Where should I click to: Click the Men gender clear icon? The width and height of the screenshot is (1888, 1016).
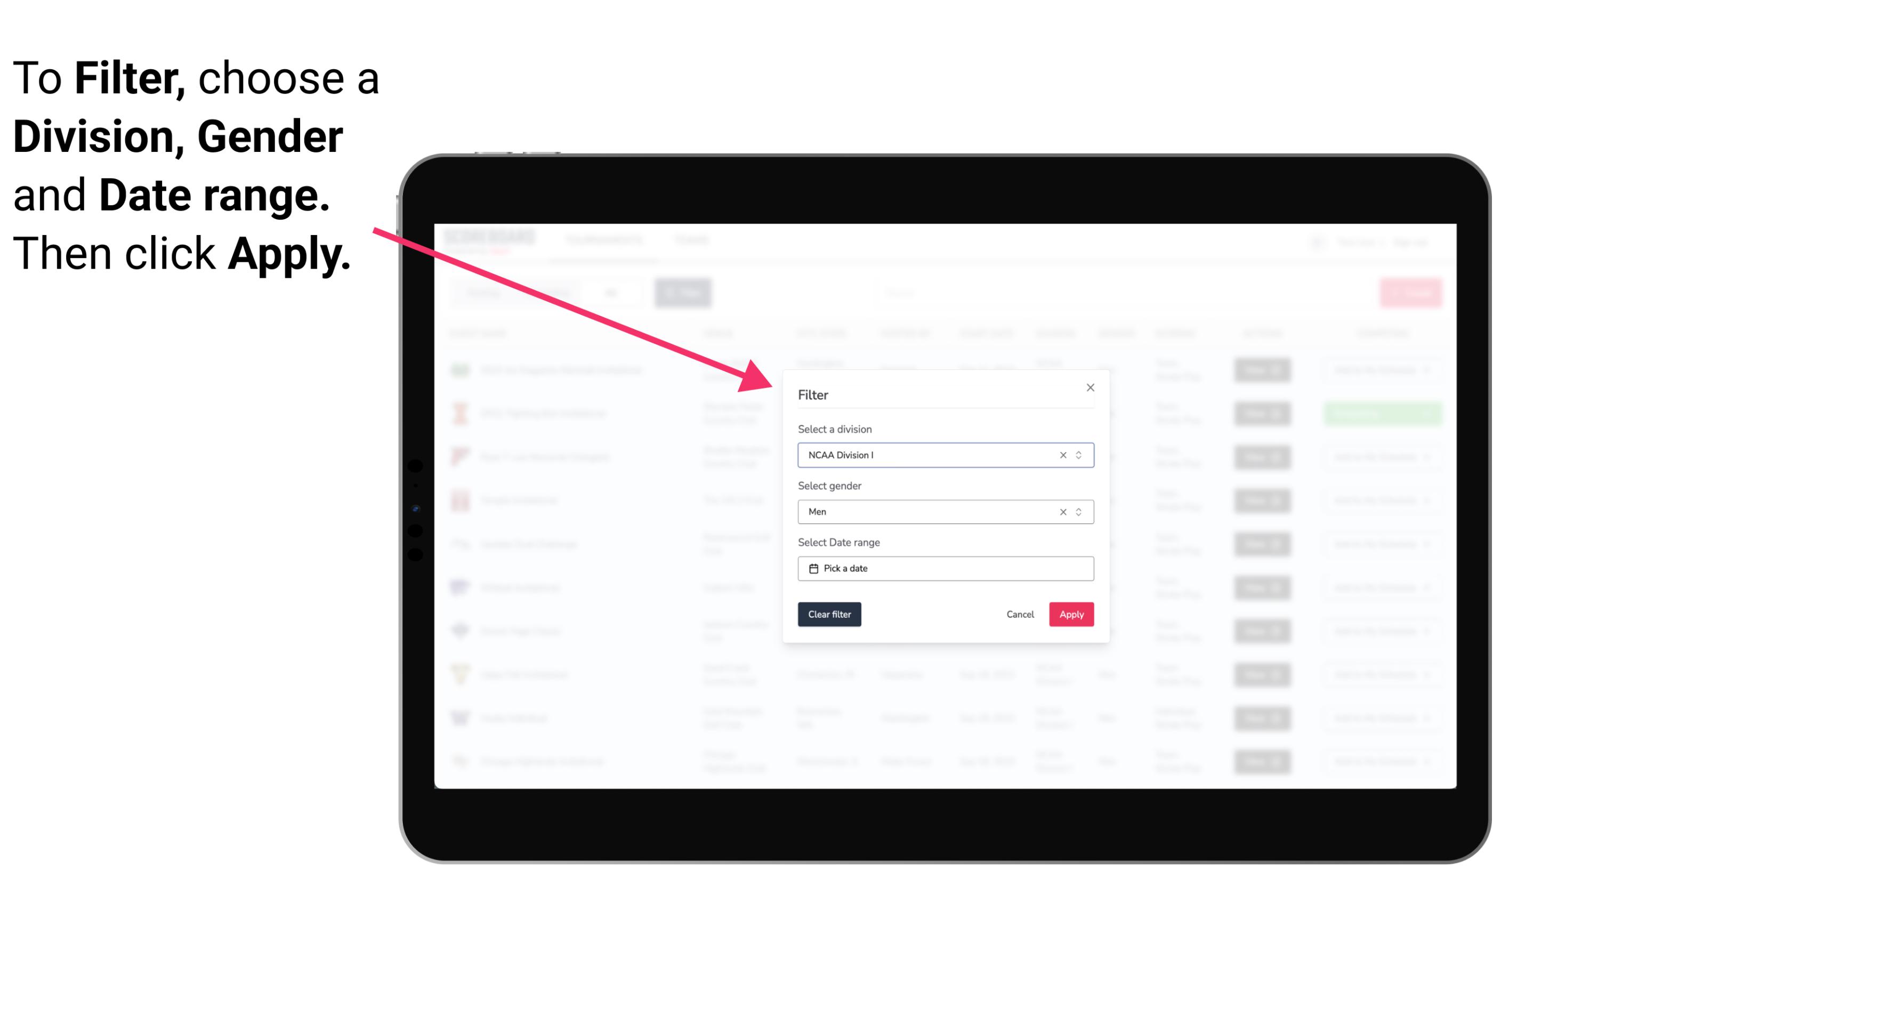click(1062, 512)
